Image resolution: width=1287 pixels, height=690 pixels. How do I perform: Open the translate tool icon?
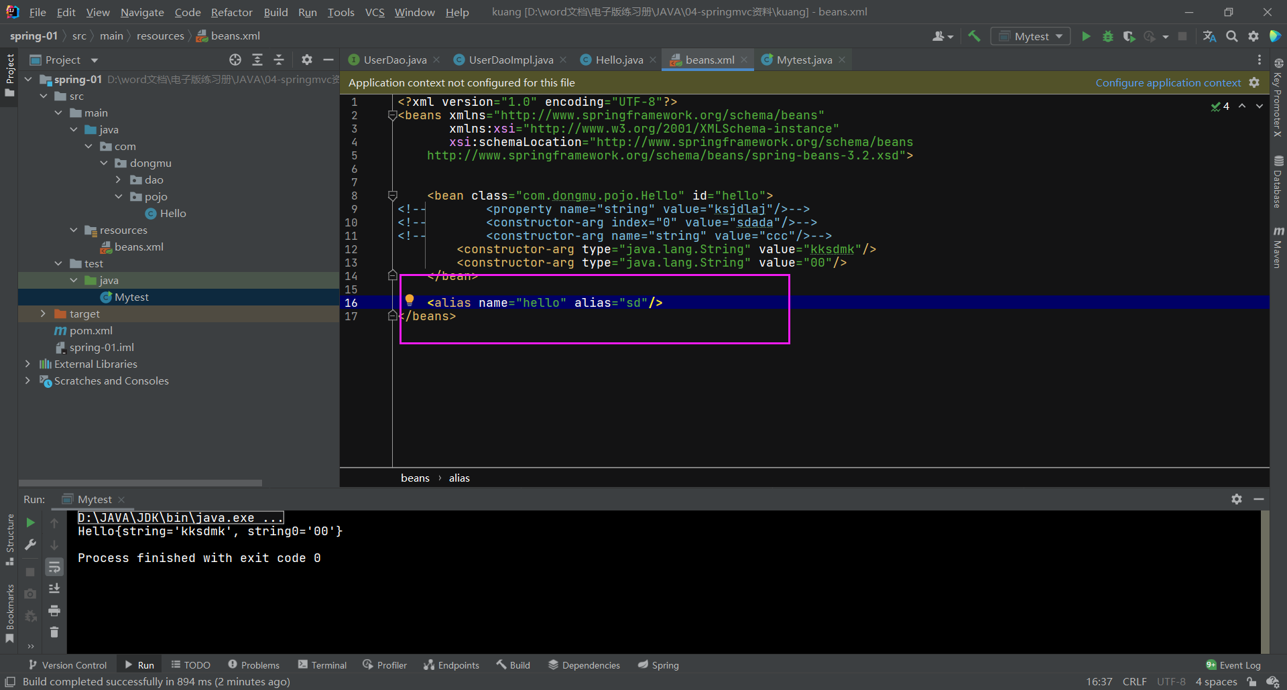(1209, 36)
